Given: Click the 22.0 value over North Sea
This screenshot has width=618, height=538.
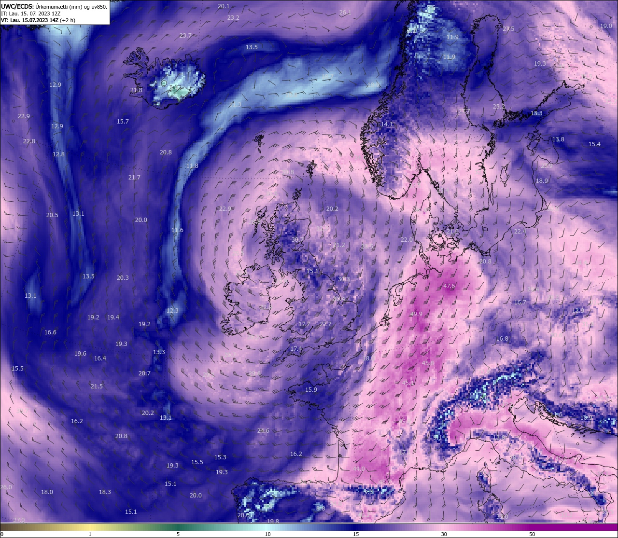Looking at the screenshot, I should click(407, 239).
